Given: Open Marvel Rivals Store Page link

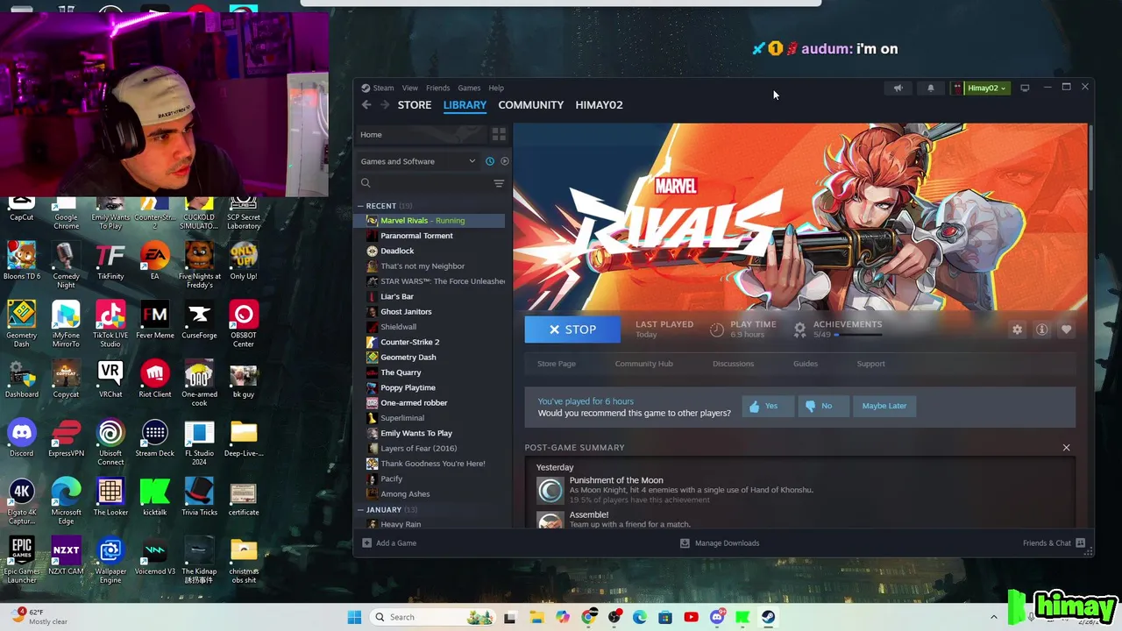Looking at the screenshot, I should [557, 364].
